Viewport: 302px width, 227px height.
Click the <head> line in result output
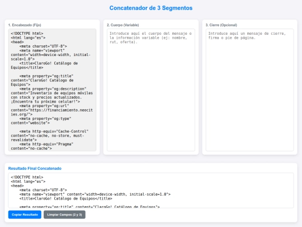click(17, 186)
